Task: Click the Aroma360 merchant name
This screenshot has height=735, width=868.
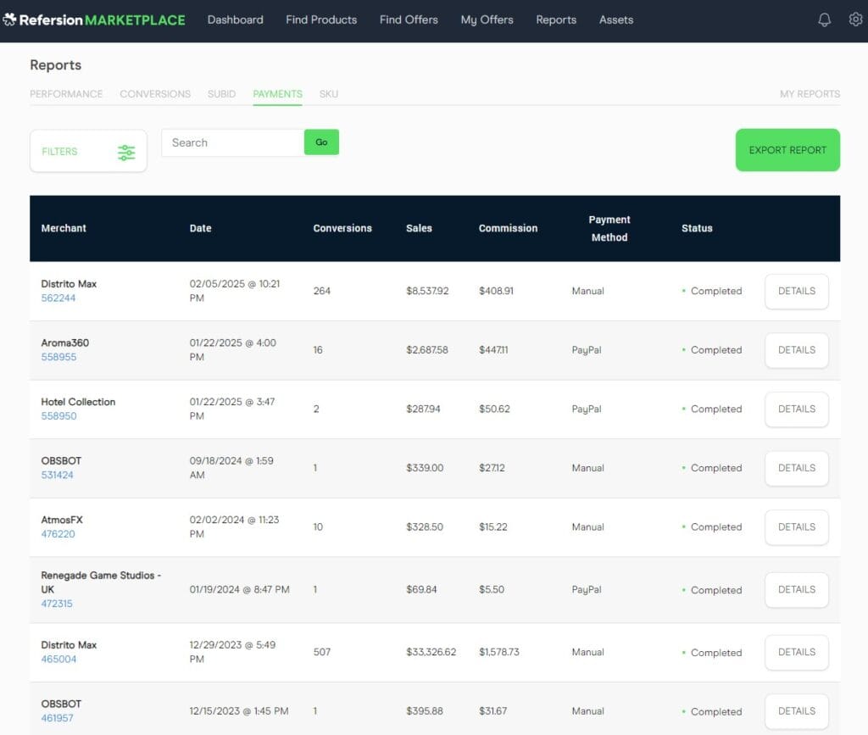Action: pos(64,343)
